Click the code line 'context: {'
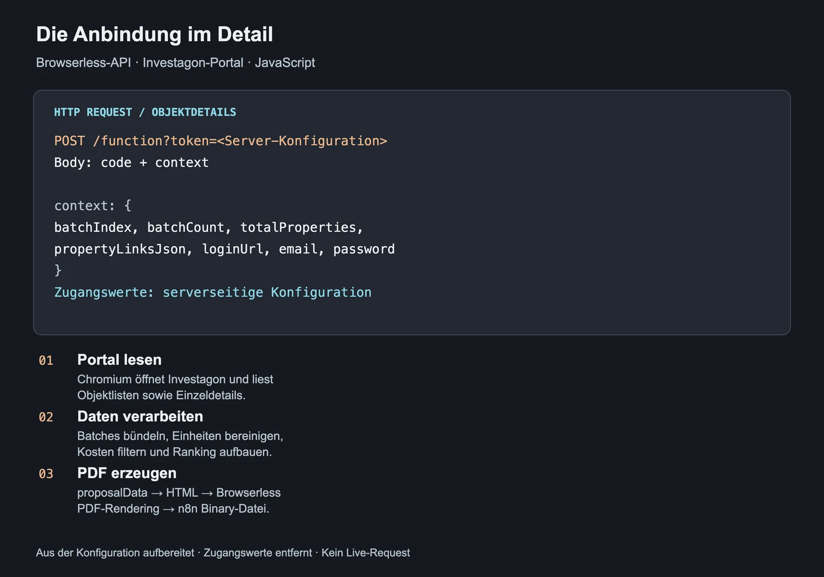The height and width of the screenshot is (577, 824). [x=93, y=206]
